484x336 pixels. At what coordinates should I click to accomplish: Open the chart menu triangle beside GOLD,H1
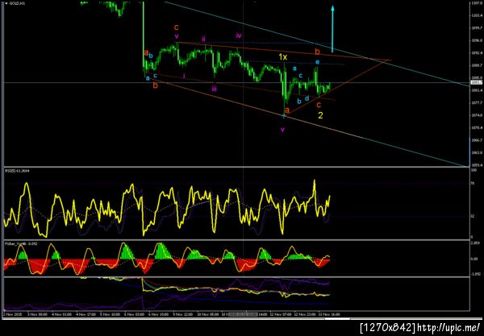[6, 3]
